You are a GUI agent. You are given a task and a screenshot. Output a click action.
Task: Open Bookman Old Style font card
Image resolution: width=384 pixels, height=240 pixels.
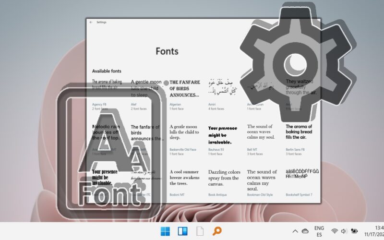click(x=262, y=183)
